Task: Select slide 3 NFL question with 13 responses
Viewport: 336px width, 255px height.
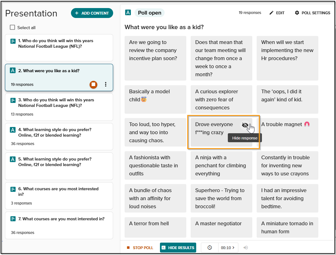Action: pos(59,107)
